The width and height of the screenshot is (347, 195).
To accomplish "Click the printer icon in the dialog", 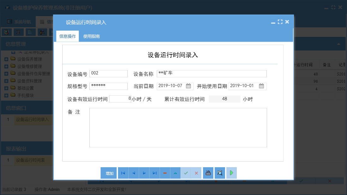I will (208, 173).
